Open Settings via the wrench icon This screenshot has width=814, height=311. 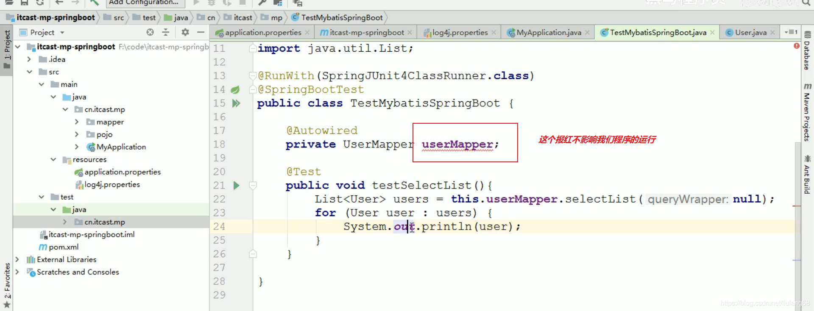pos(262,3)
